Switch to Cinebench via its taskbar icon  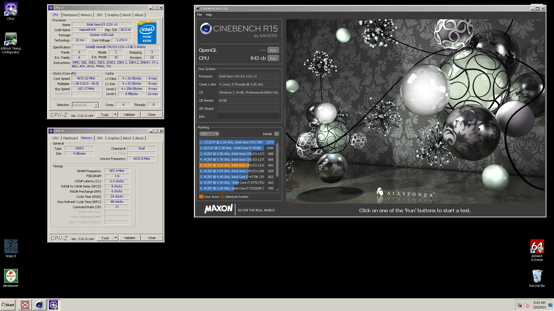point(39,305)
